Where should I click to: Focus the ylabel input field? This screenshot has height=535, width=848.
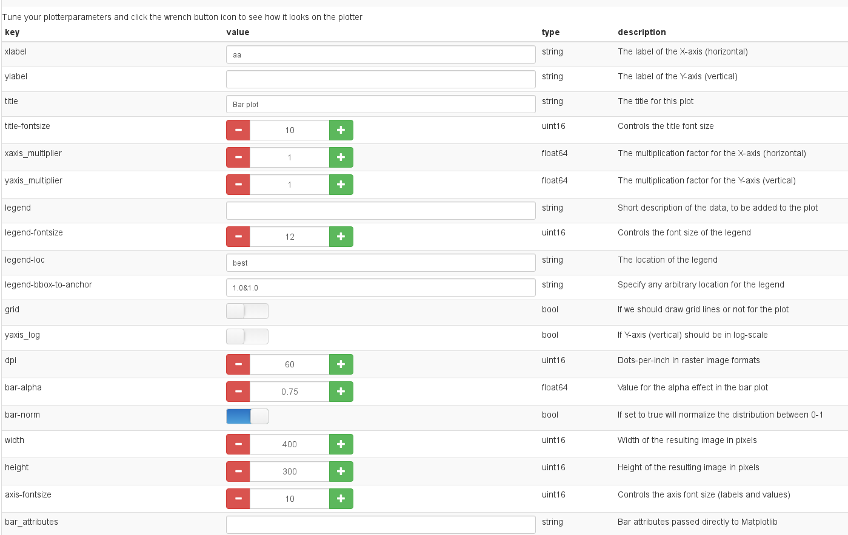point(381,79)
